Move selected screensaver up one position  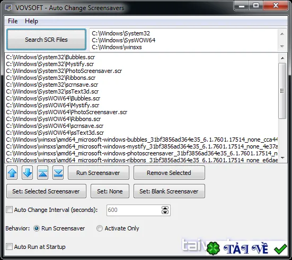(12, 173)
